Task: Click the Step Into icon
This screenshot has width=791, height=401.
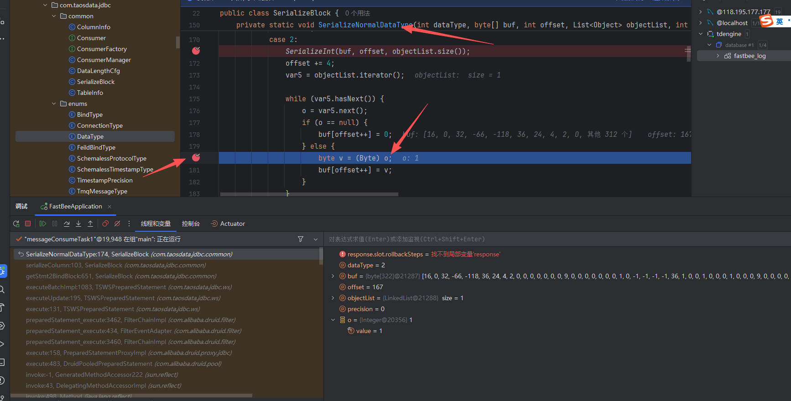Action: pyautogui.click(x=78, y=224)
